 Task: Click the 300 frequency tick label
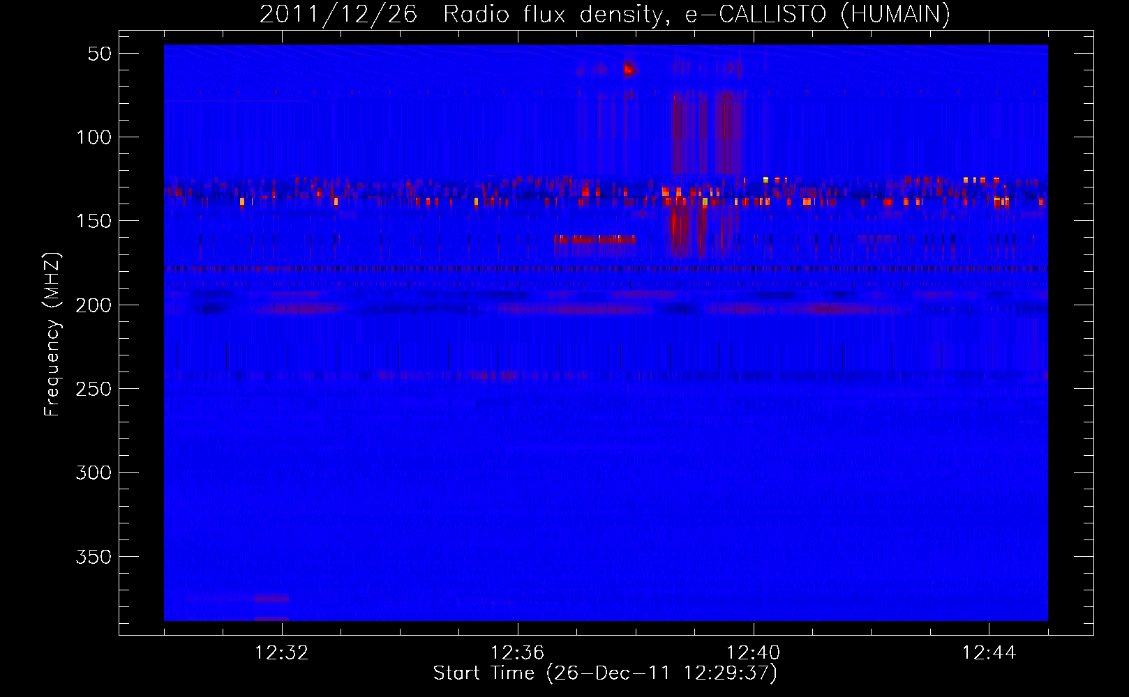[x=94, y=473]
